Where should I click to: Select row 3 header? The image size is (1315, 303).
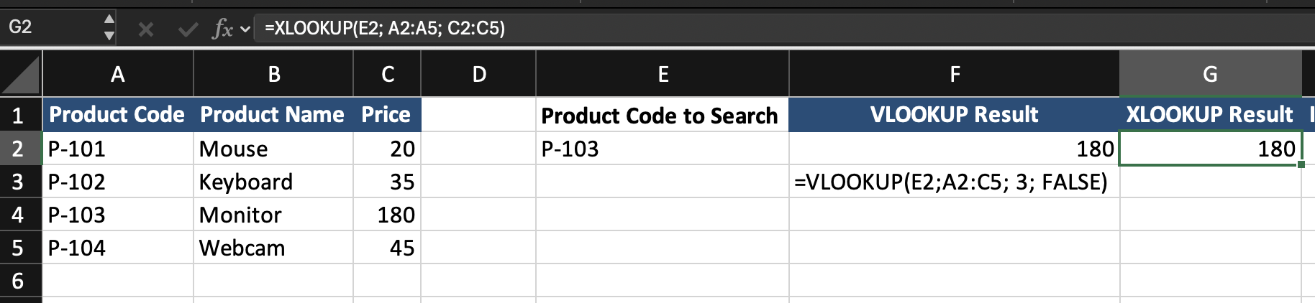[19, 182]
